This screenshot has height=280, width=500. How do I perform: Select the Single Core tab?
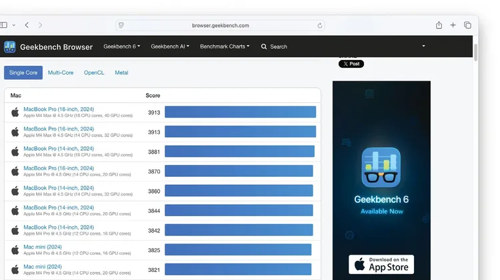[x=23, y=72]
